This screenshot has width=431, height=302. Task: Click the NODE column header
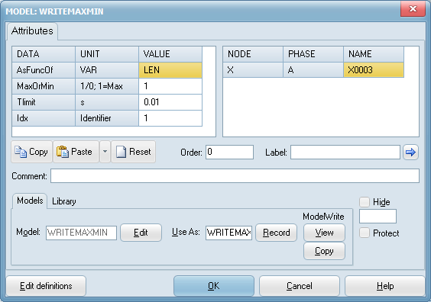coord(253,54)
